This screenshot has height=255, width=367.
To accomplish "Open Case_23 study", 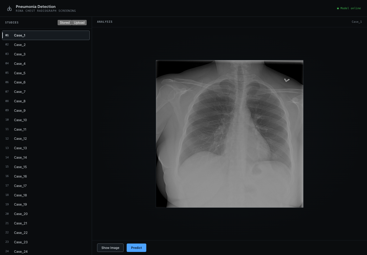I will [46, 242].
